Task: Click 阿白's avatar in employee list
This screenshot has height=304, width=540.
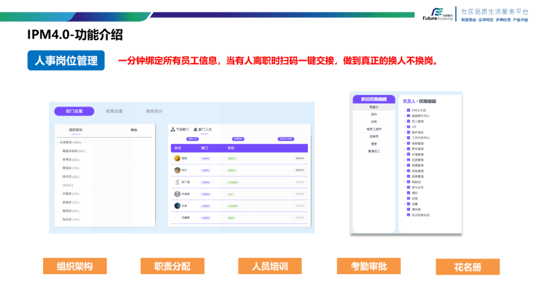Action: [x=177, y=170]
